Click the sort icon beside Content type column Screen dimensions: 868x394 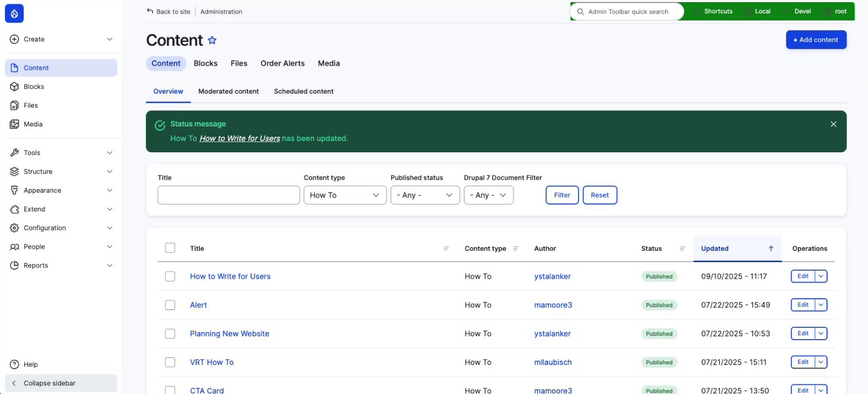516,249
